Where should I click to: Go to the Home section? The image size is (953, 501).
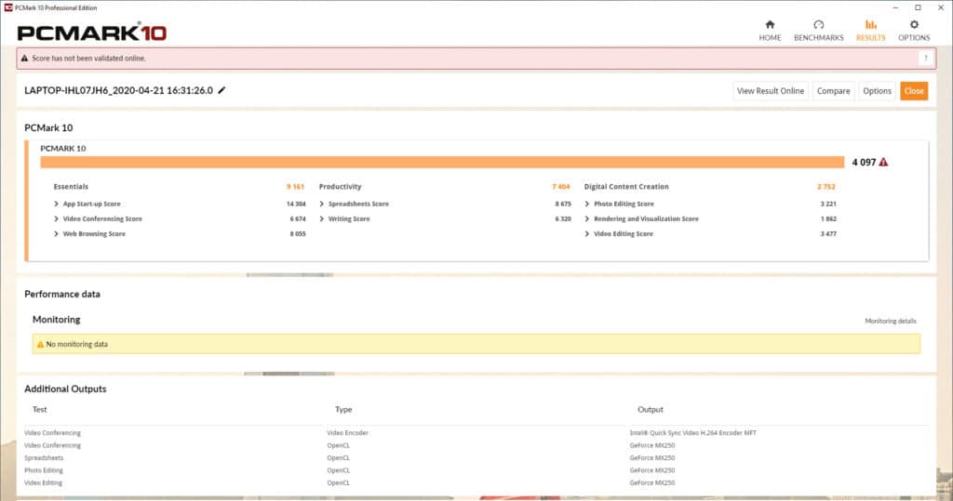pos(770,31)
